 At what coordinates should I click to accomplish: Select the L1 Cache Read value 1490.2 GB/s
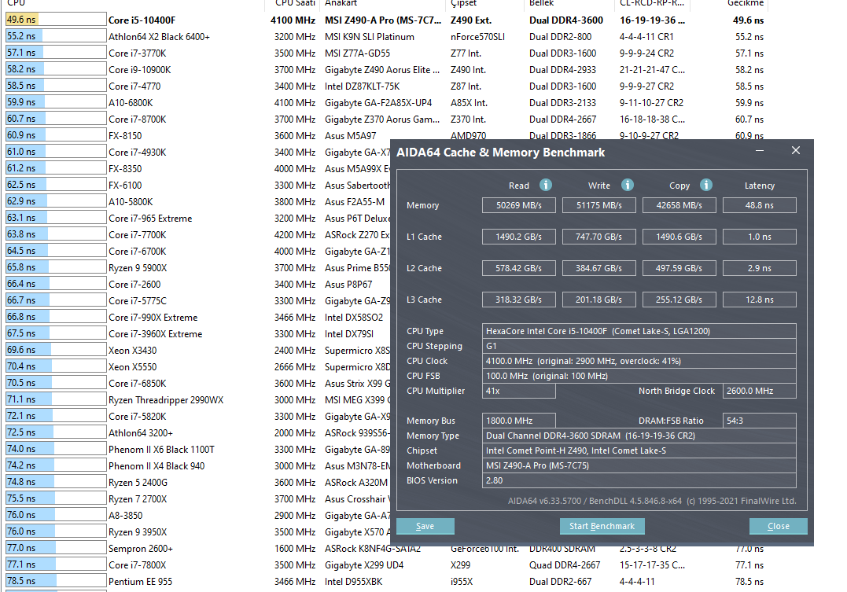coord(518,237)
